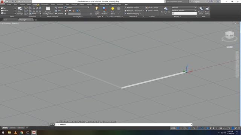Image resolution: width=241 pixels, height=135 pixels.
Task: Open File Explorer from the taskbar
Action: click(9, 132)
